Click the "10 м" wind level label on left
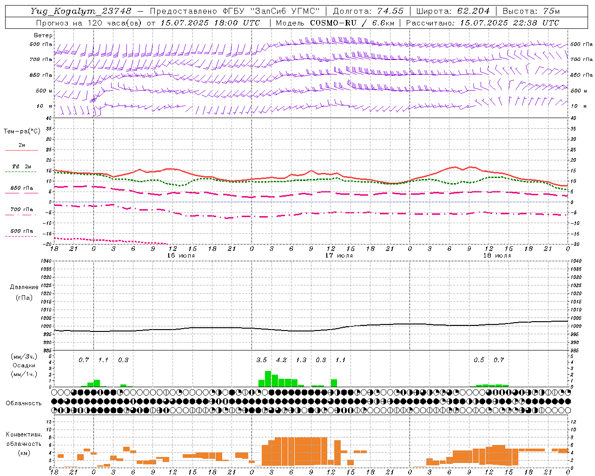This screenshot has height=476, width=595. pos(45,106)
